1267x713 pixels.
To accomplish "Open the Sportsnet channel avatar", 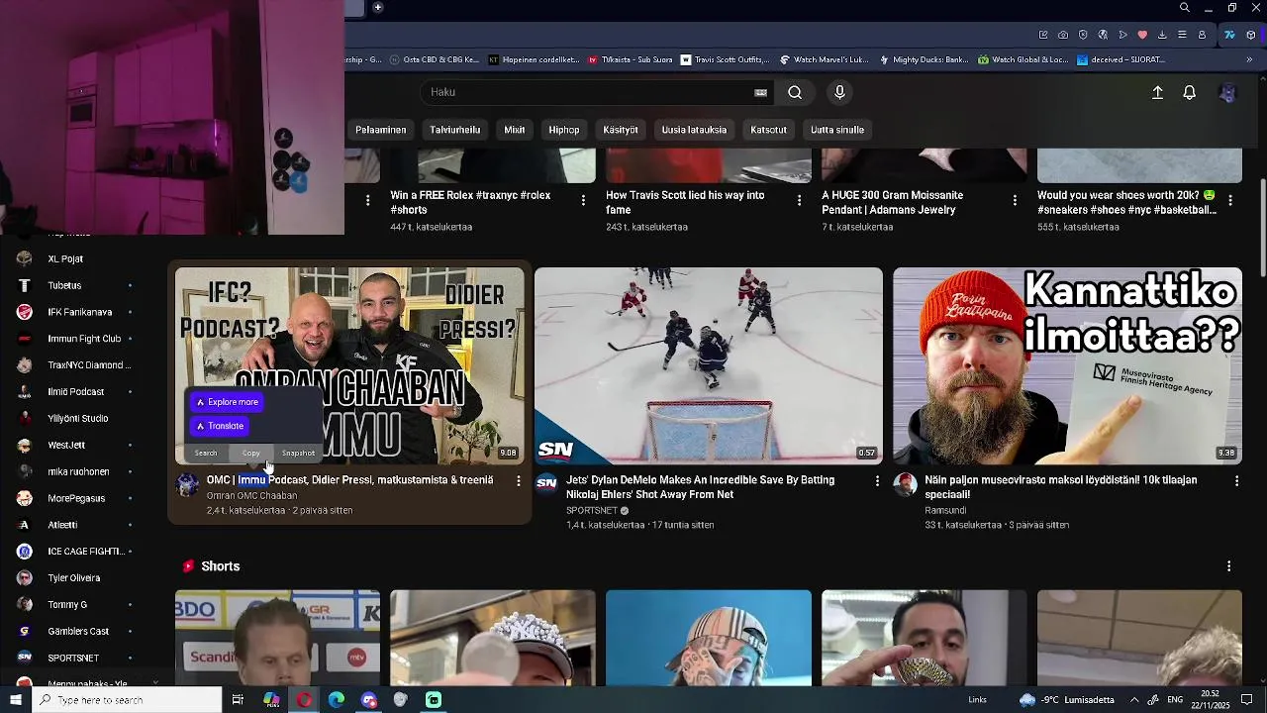I will pyautogui.click(x=546, y=483).
